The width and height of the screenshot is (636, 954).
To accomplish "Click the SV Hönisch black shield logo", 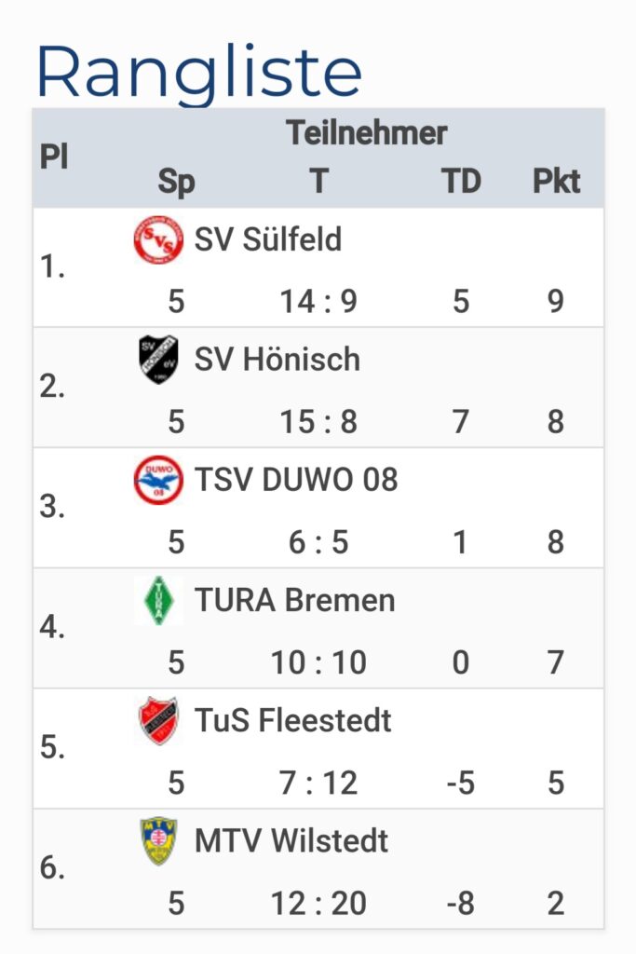I will tap(158, 359).
